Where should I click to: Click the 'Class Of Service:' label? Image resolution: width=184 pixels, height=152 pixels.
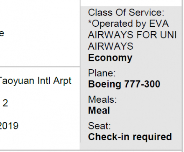pos(126,13)
